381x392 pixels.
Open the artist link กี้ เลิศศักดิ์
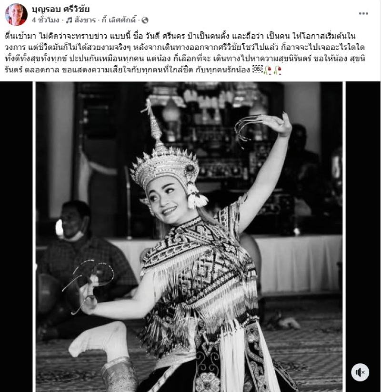click(x=119, y=20)
